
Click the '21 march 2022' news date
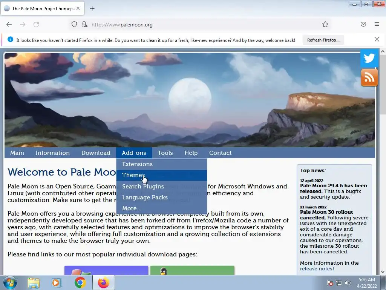tap(313, 207)
